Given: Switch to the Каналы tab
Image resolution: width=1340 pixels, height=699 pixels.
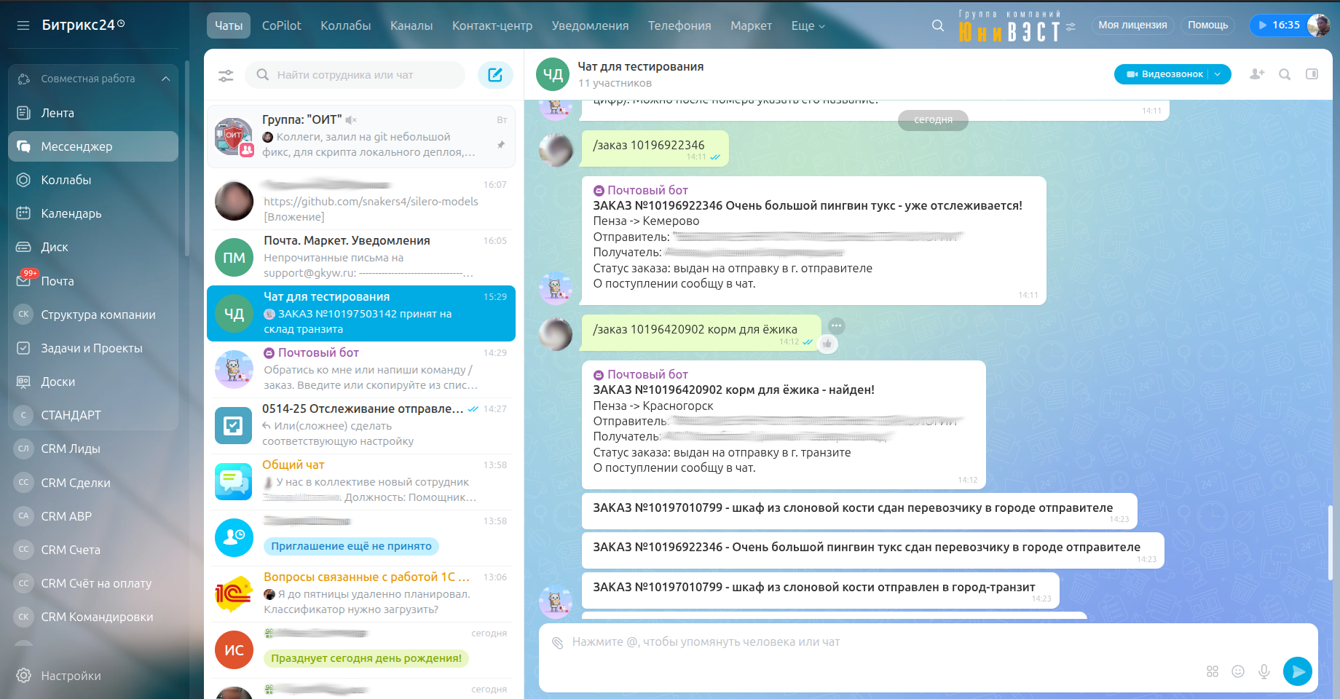Looking at the screenshot, I should tap(411, 25).
